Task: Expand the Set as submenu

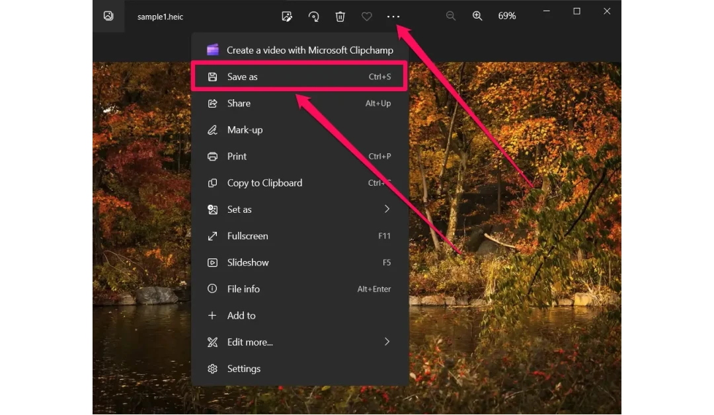Action: click(x=239, y=209)
